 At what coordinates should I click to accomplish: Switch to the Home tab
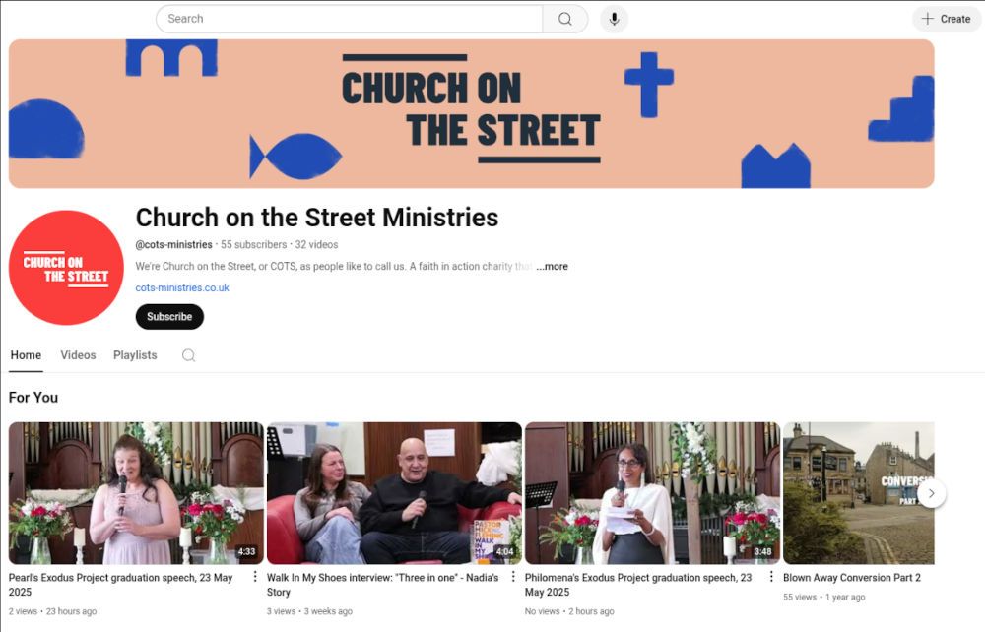point(26,355)
